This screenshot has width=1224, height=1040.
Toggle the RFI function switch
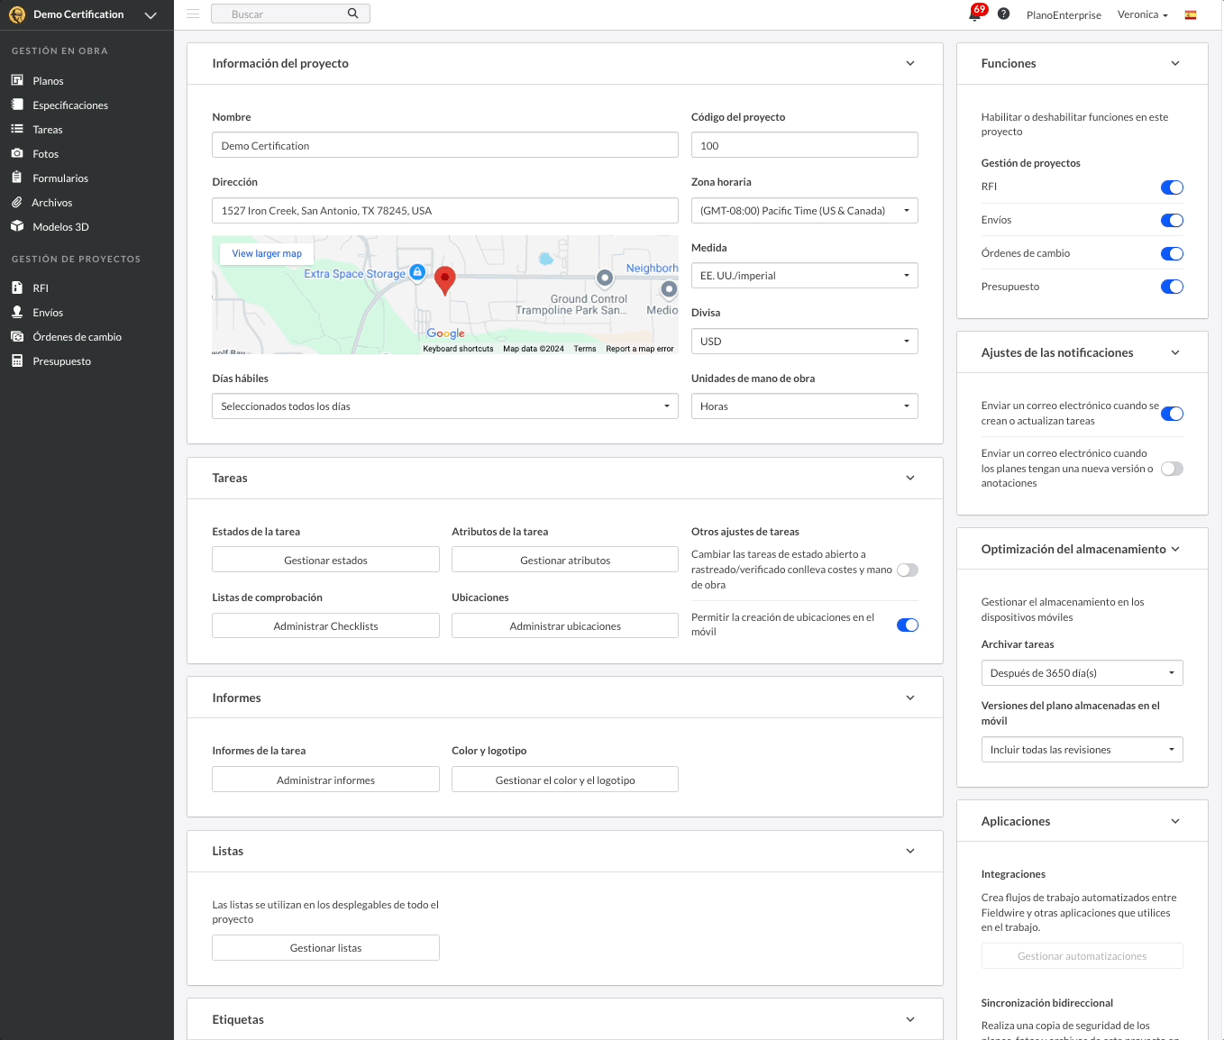1172,187
